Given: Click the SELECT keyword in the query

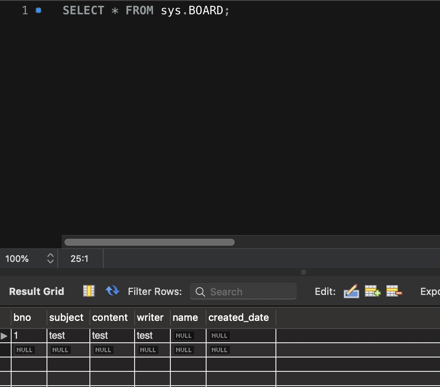Looking at the screenshot, I should pos(83,10).
